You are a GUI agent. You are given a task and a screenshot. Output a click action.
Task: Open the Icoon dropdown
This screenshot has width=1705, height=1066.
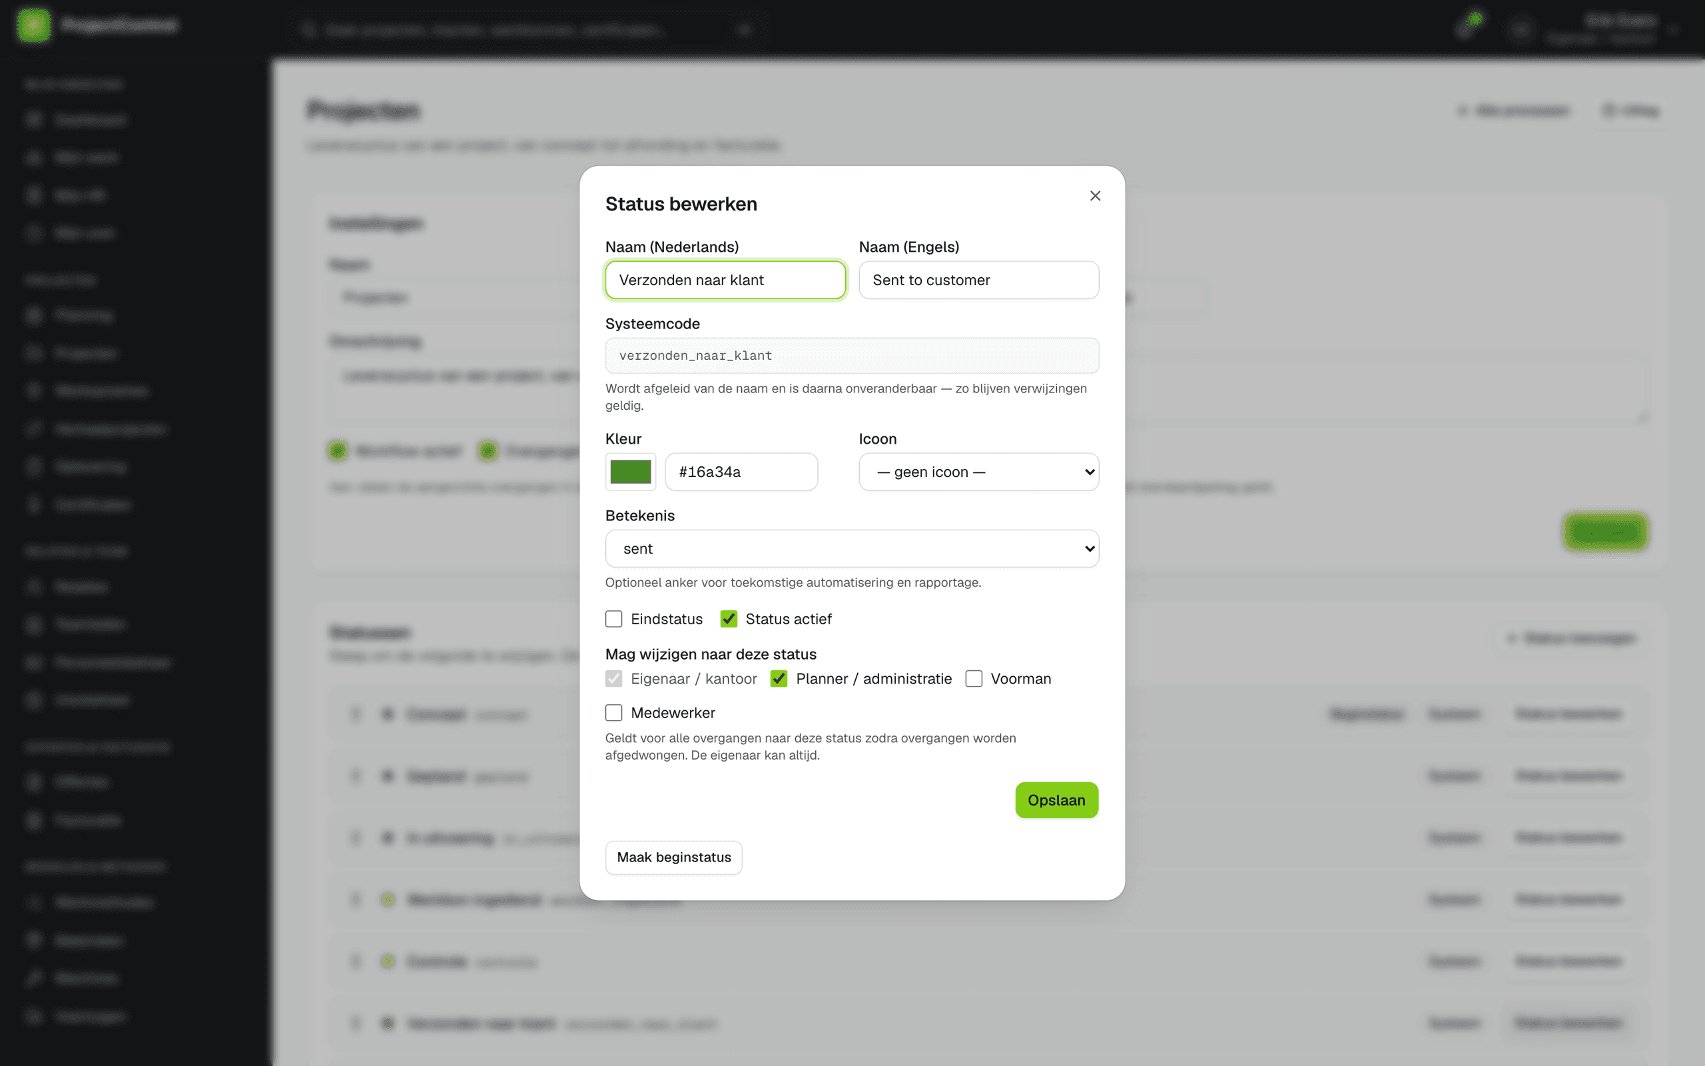point(978,472)
